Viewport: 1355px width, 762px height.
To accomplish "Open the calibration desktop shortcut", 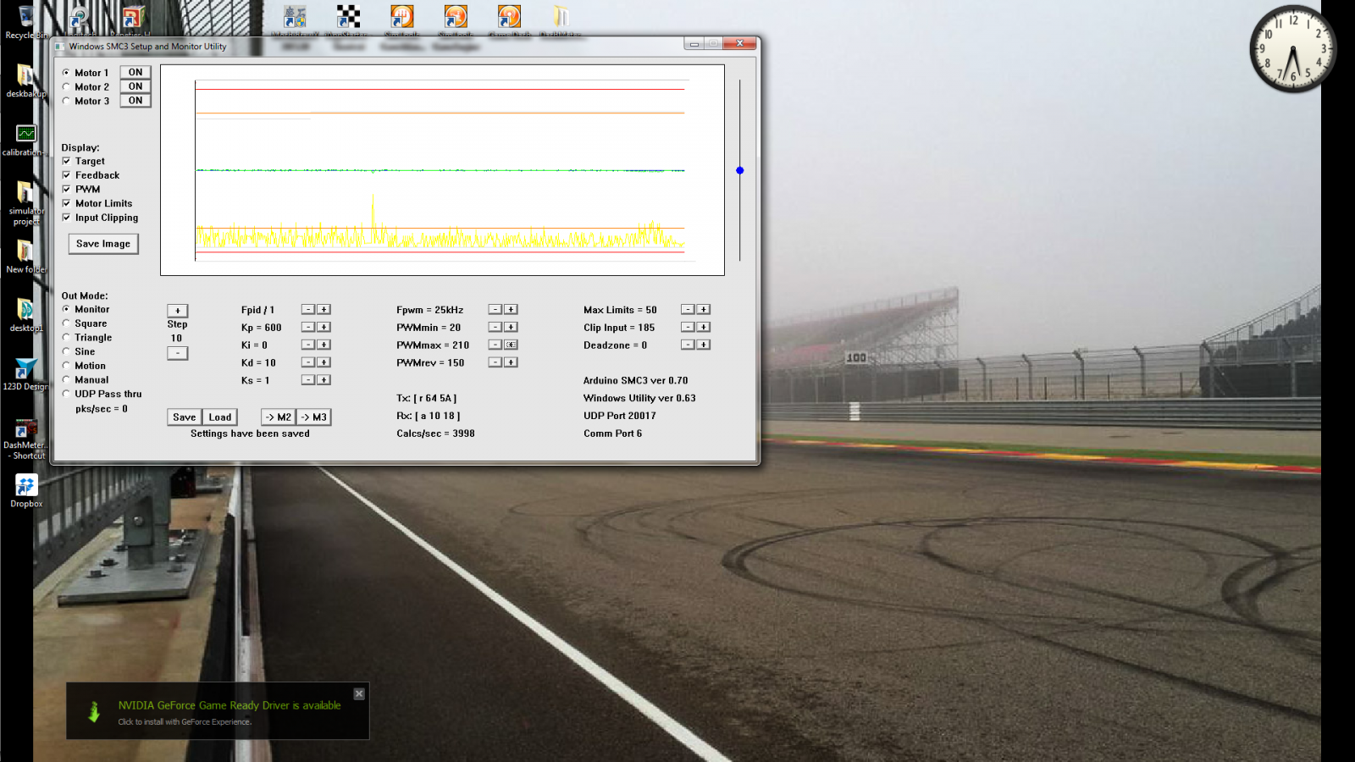I will (25, 140).
